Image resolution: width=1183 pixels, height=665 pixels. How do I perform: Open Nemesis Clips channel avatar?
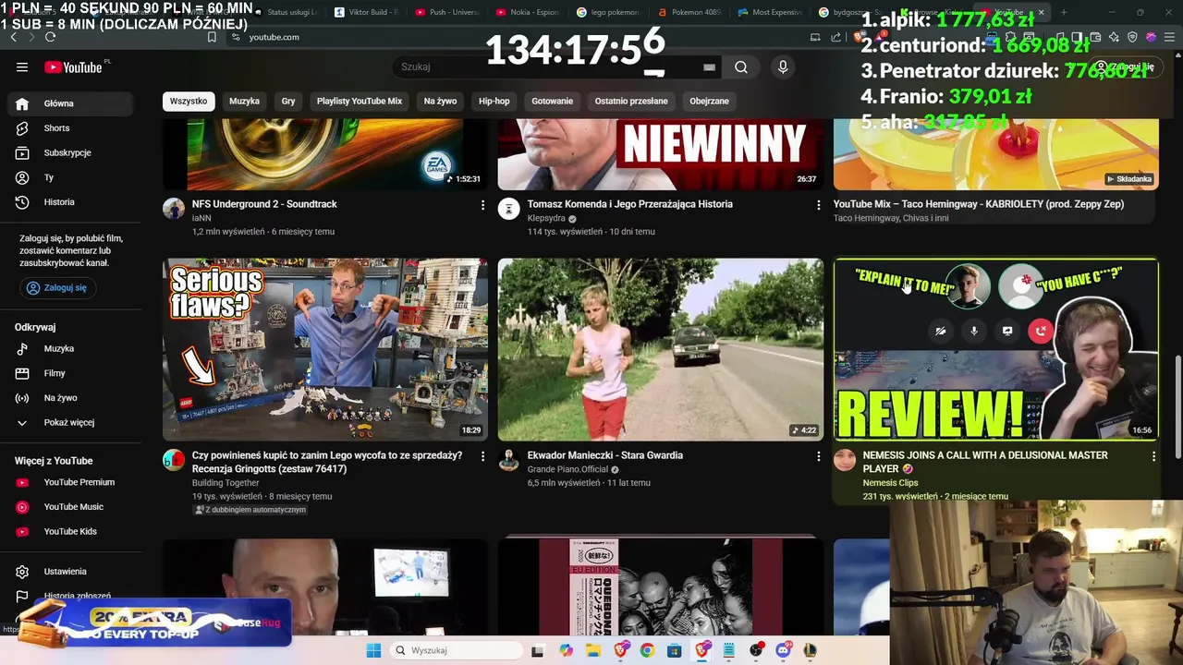(x=845, y=460)
